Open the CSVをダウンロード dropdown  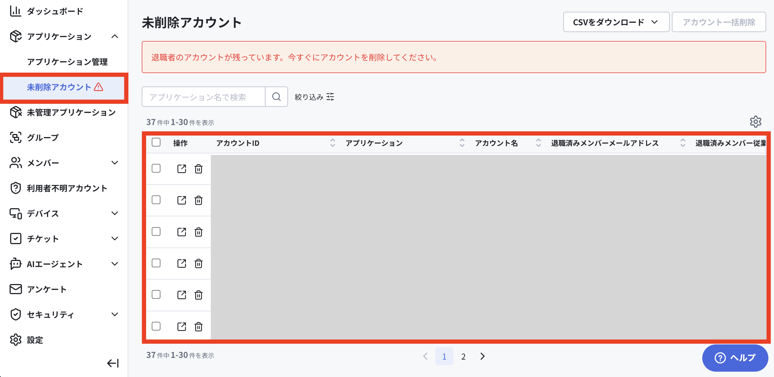(x=616, y=22)
